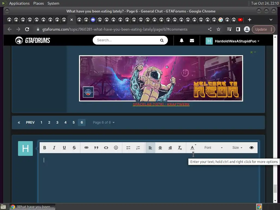Image resolution: width=280 pixels, height=210 pixels.
Task: Click the Welcome to Neon signature banner
Action: click(x=161, y=78)
